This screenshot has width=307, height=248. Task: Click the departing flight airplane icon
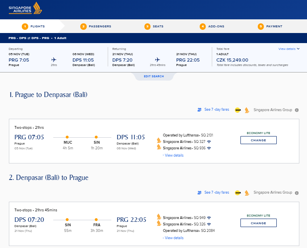coord(54,60)
